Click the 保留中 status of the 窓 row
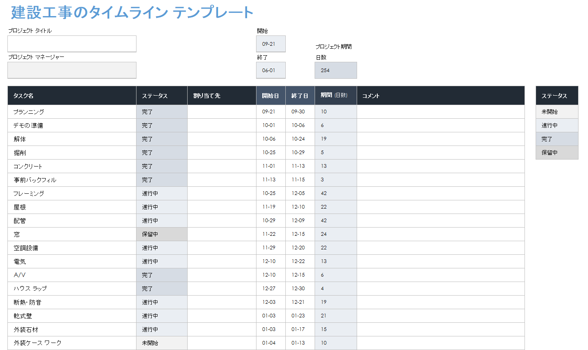 click(162, 234)
